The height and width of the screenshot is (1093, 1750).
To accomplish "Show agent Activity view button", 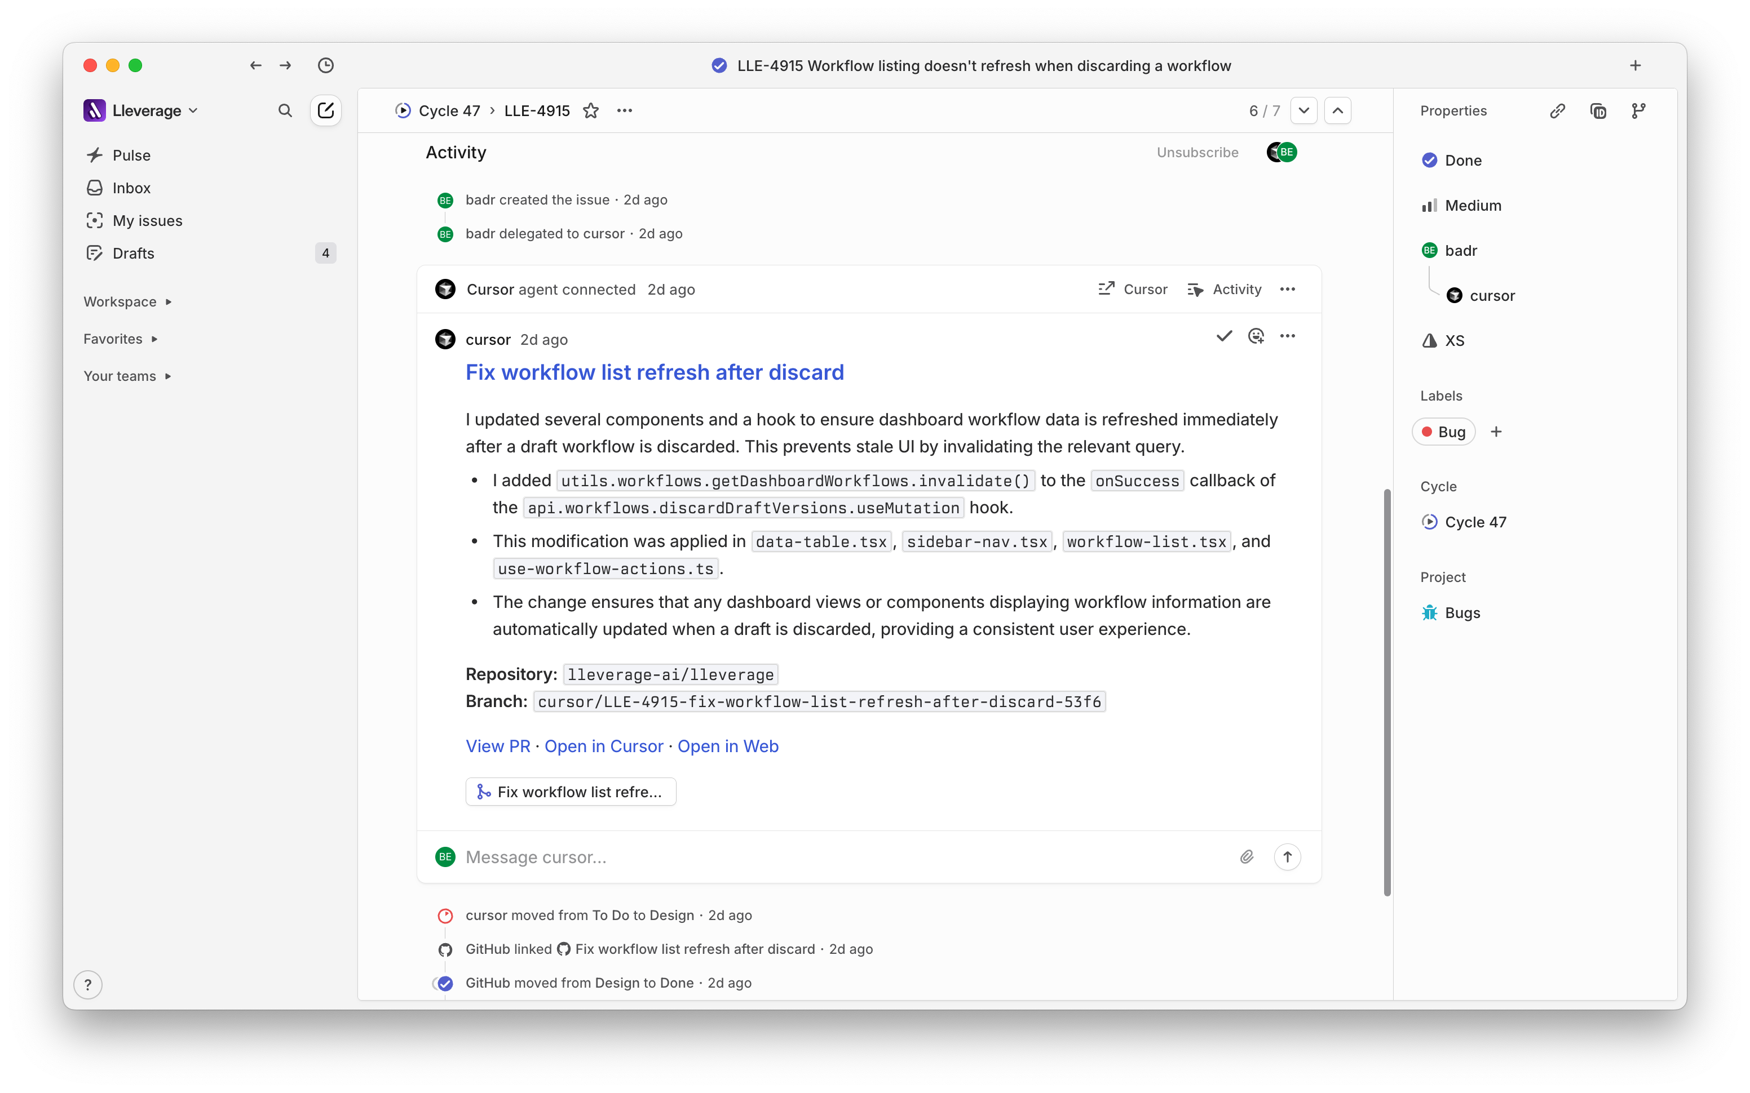I will 1225,289.
